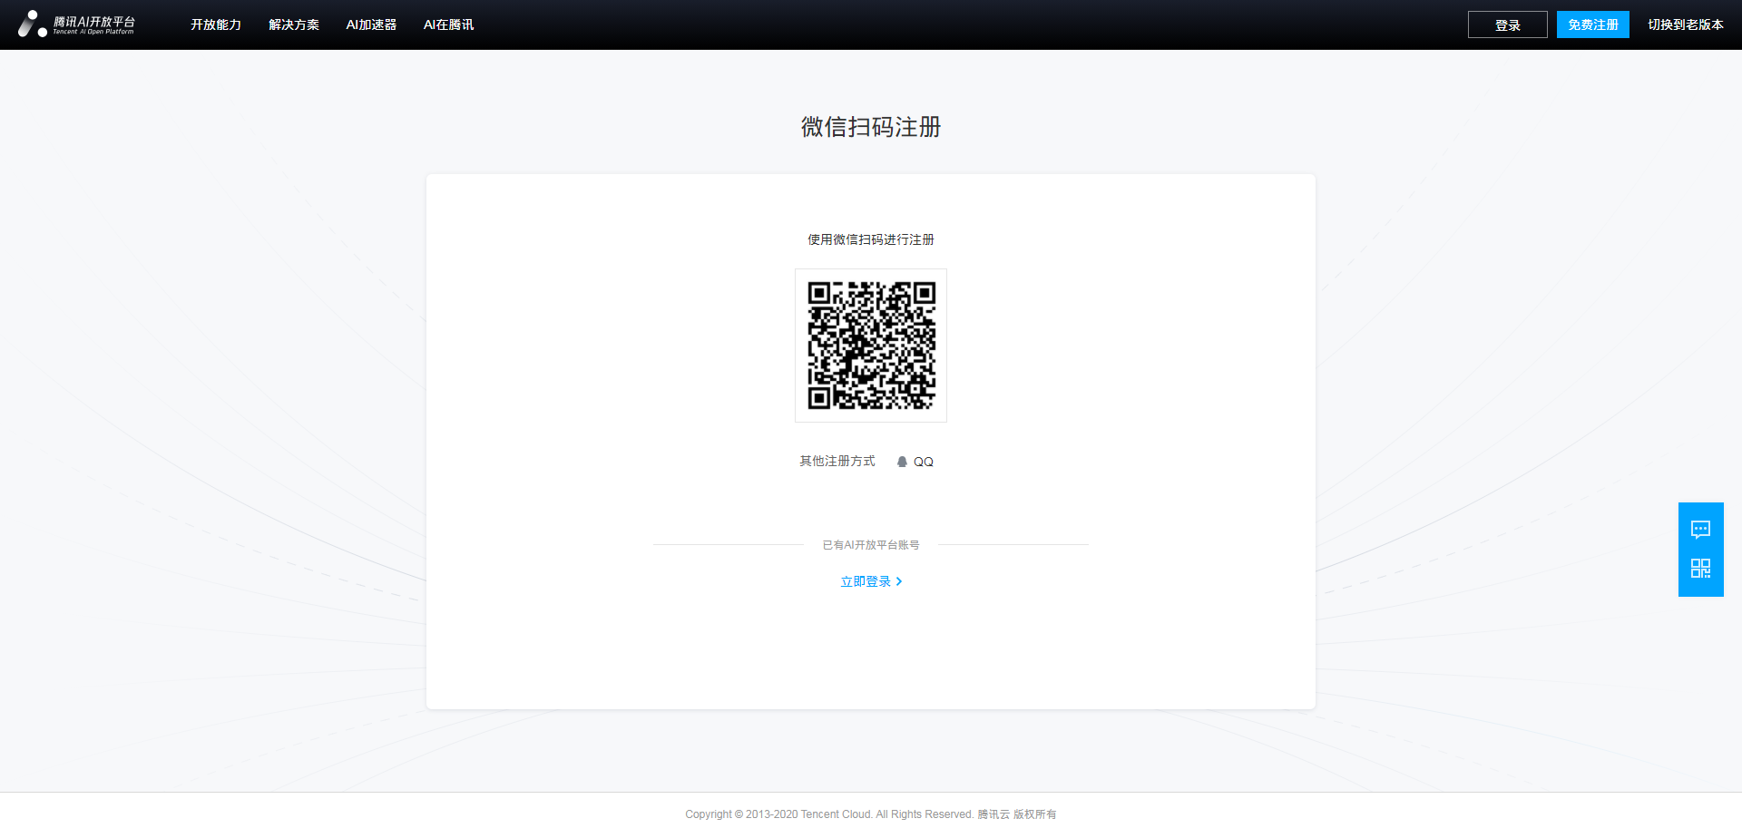The width and height of the screenshot is (1742, 838).
Task: Click the WeChat registration QR code
Action: point(871,346)
